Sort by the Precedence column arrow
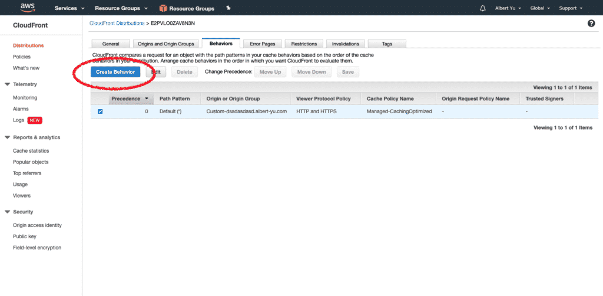 (x=147, y=98)
